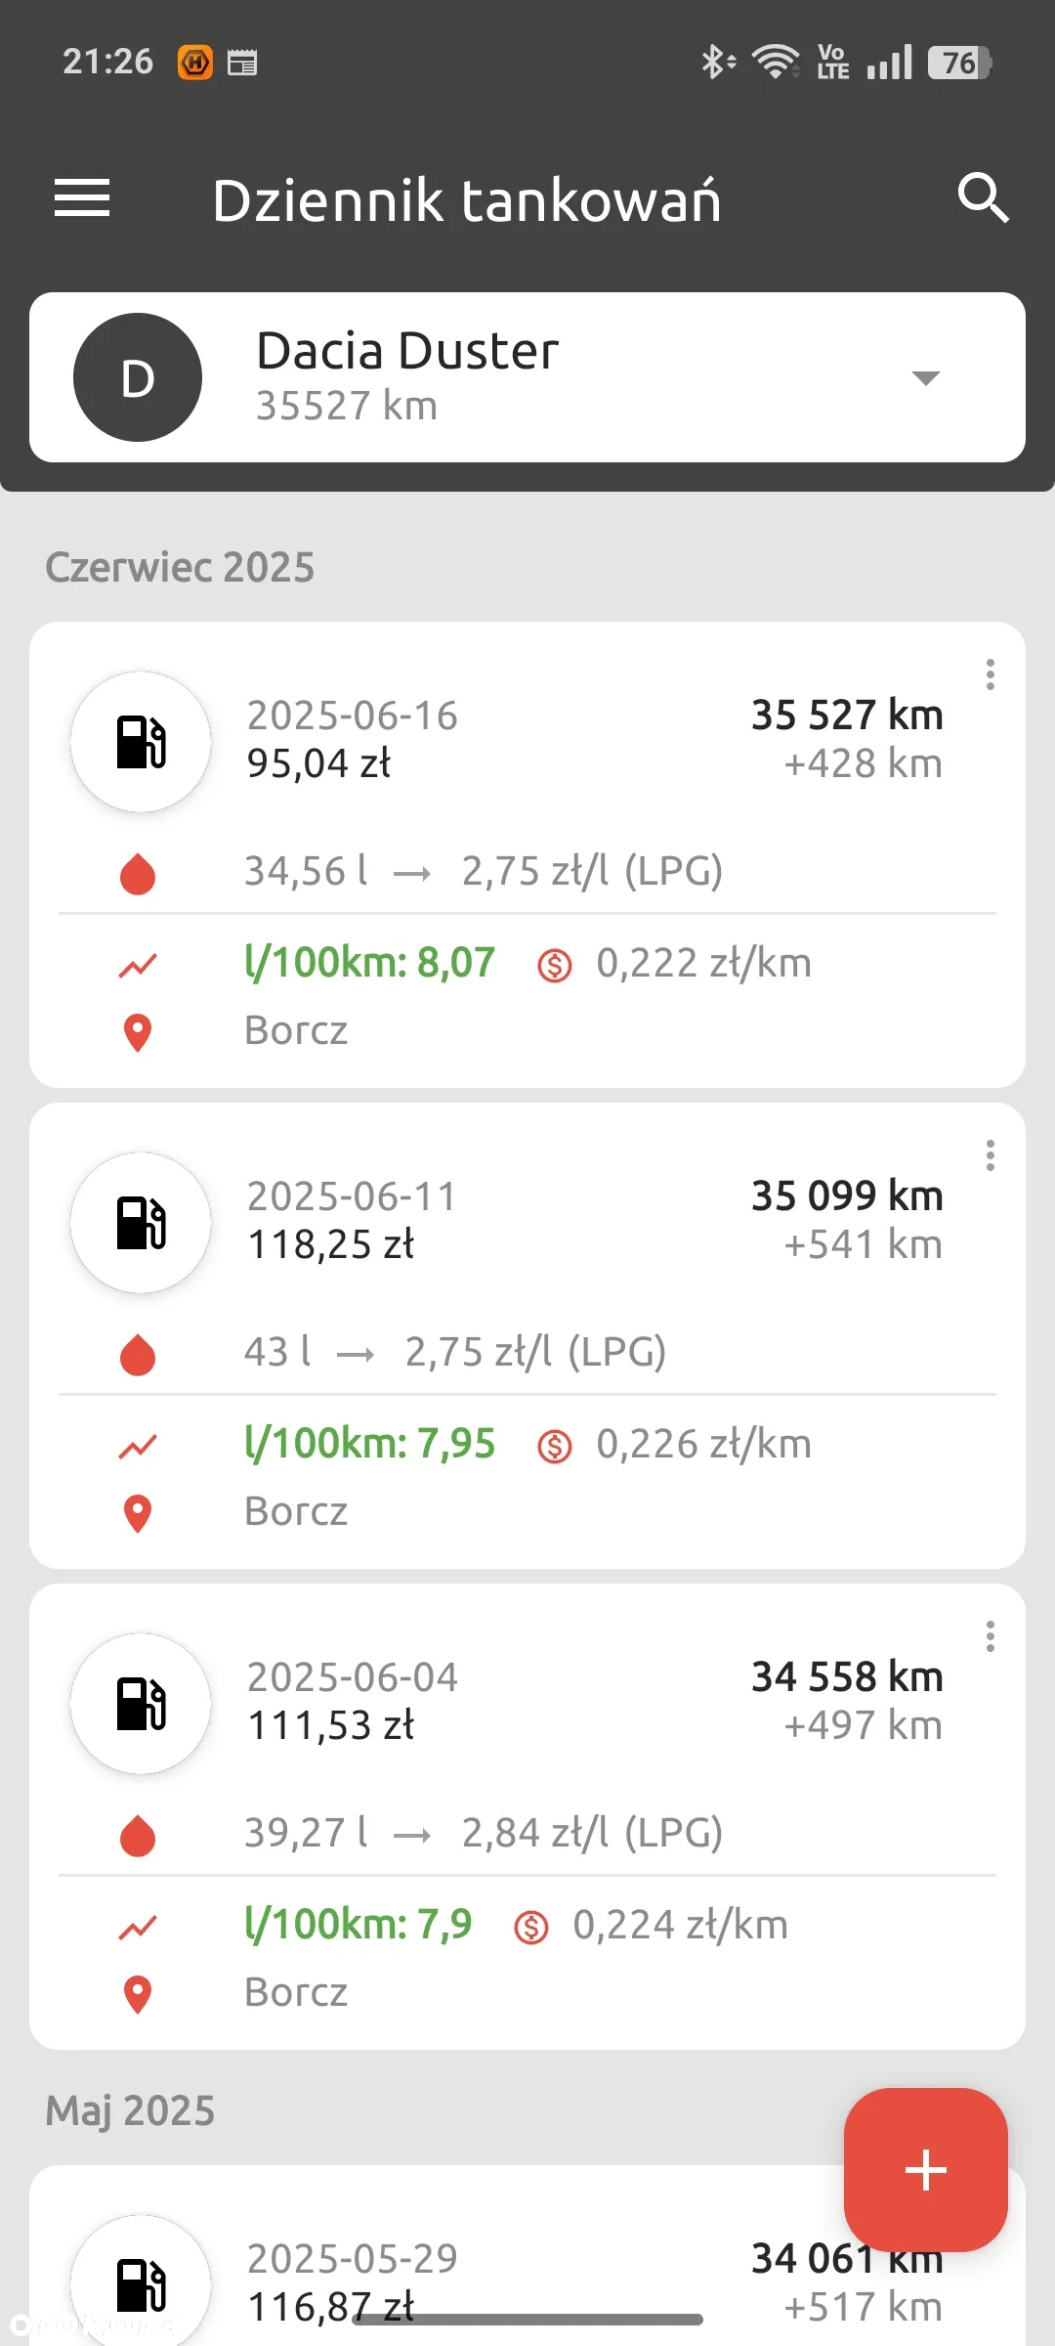Open options menu for 2025-06-04 refuel entry
The height and width of the screenshot is (2346, 1055).
coord(991,1636)
